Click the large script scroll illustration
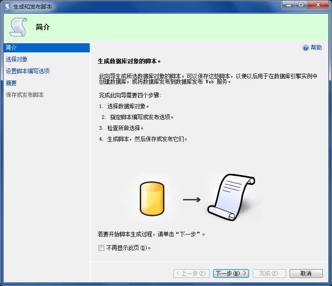This screenshot has height=286, width=332. (x=231, y=197)
